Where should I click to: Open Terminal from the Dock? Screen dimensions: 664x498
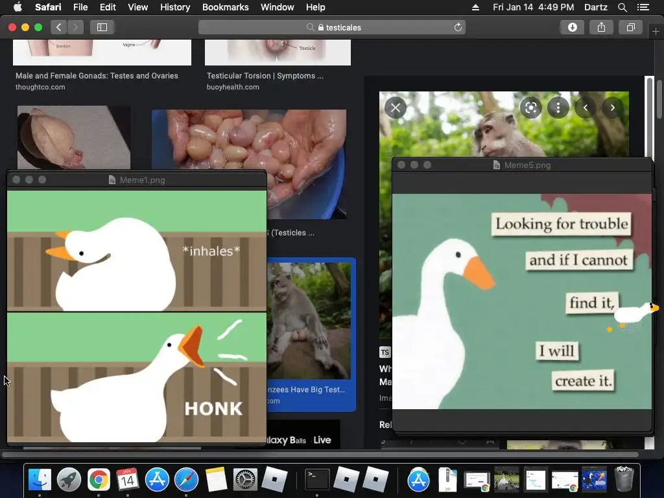tap(317, 480)
